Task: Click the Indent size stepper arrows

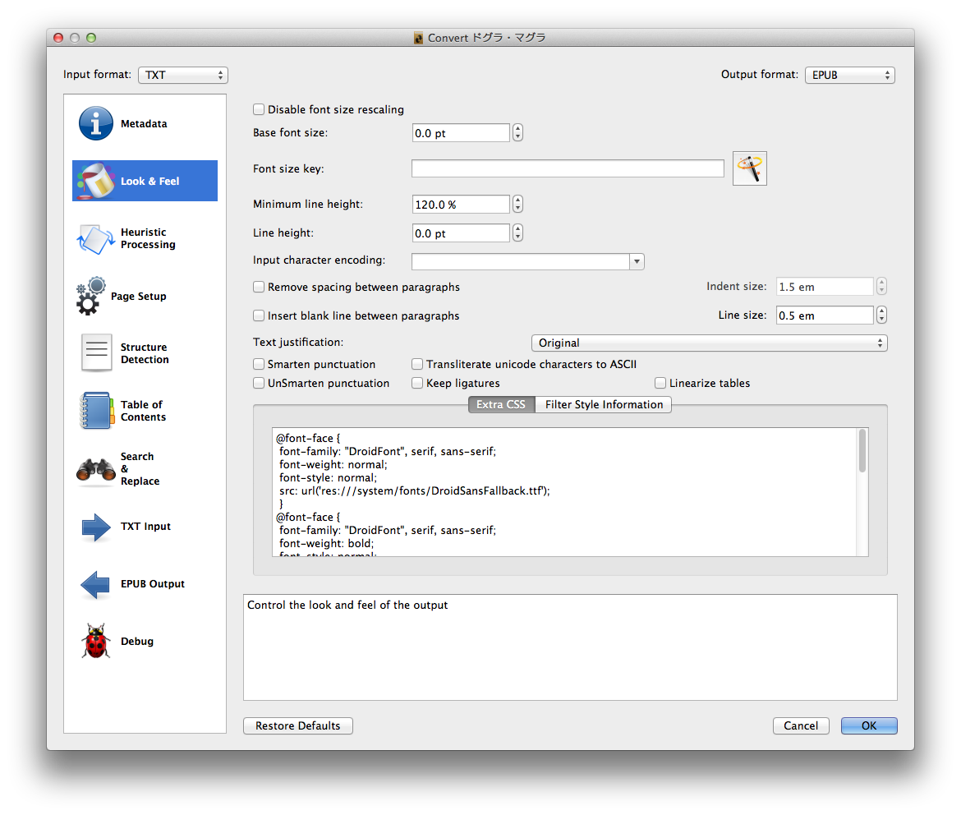Action: click(881, 287)
